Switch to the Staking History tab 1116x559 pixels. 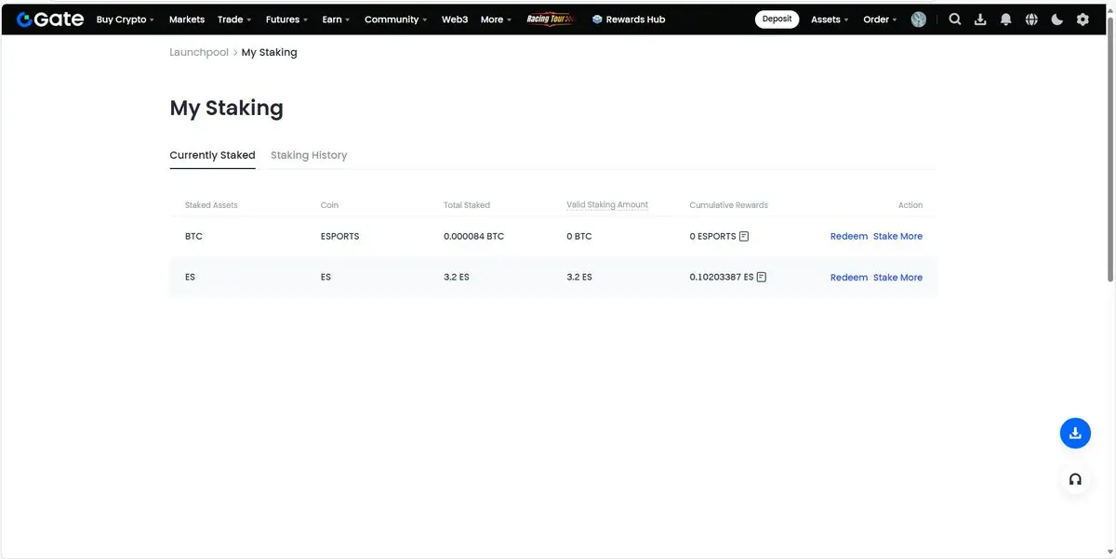point(309,155)
